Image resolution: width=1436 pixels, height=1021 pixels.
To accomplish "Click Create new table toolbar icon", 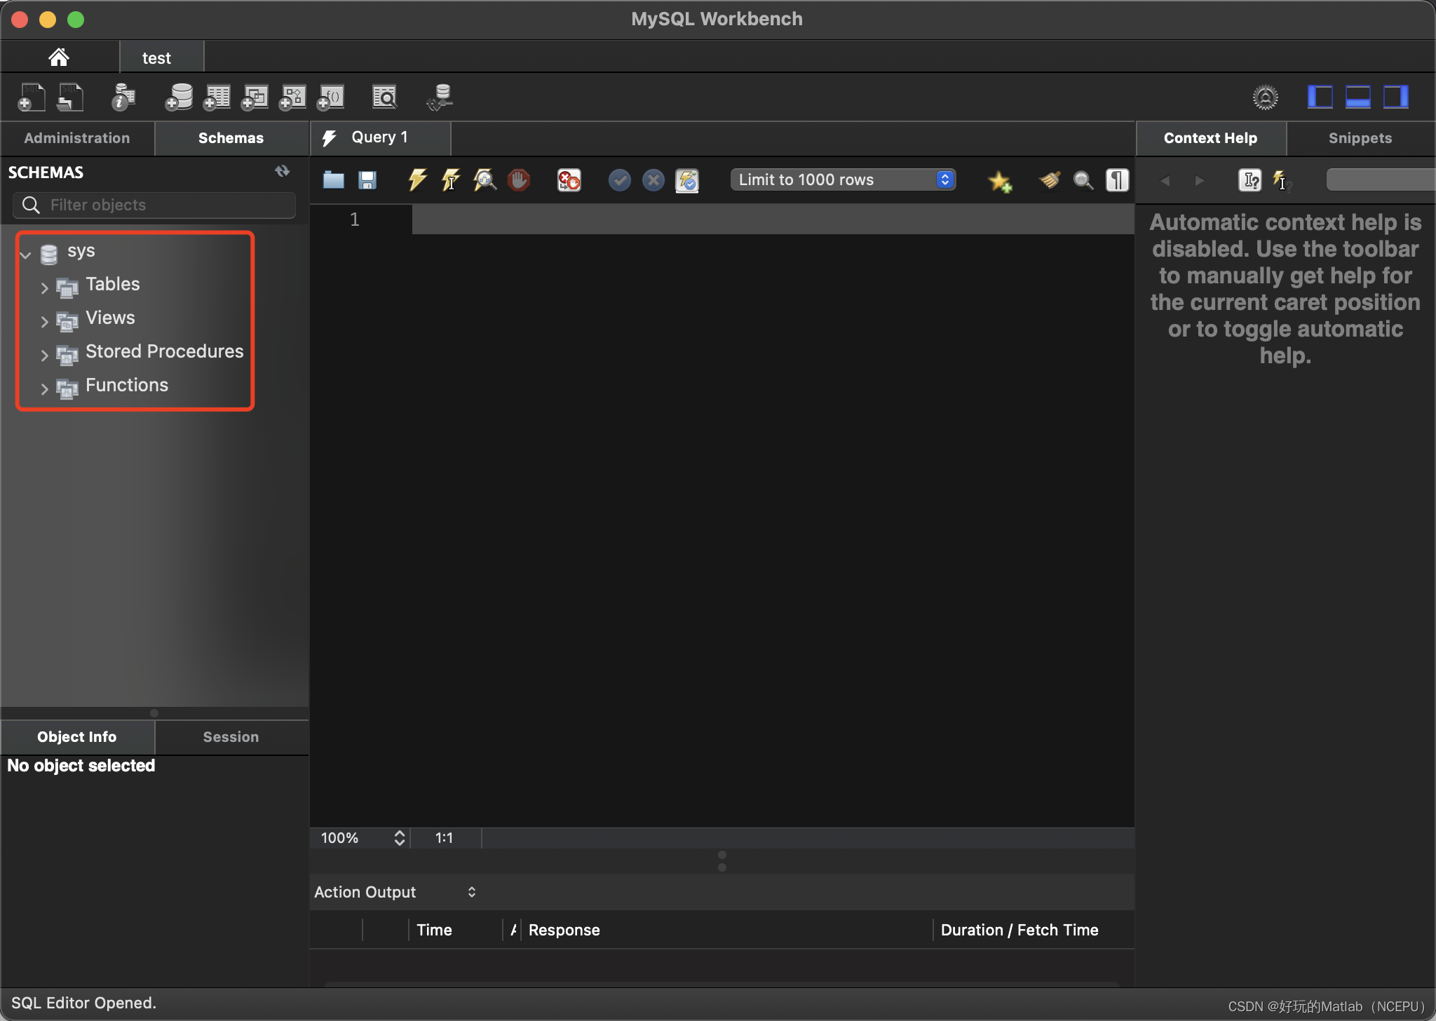I will tap(217, 97).
